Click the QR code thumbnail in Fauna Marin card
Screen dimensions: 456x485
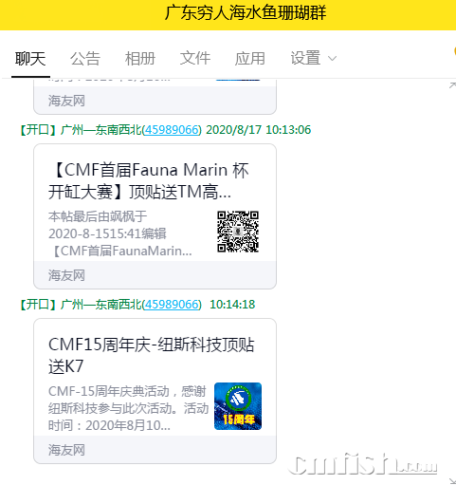point(238,232)
